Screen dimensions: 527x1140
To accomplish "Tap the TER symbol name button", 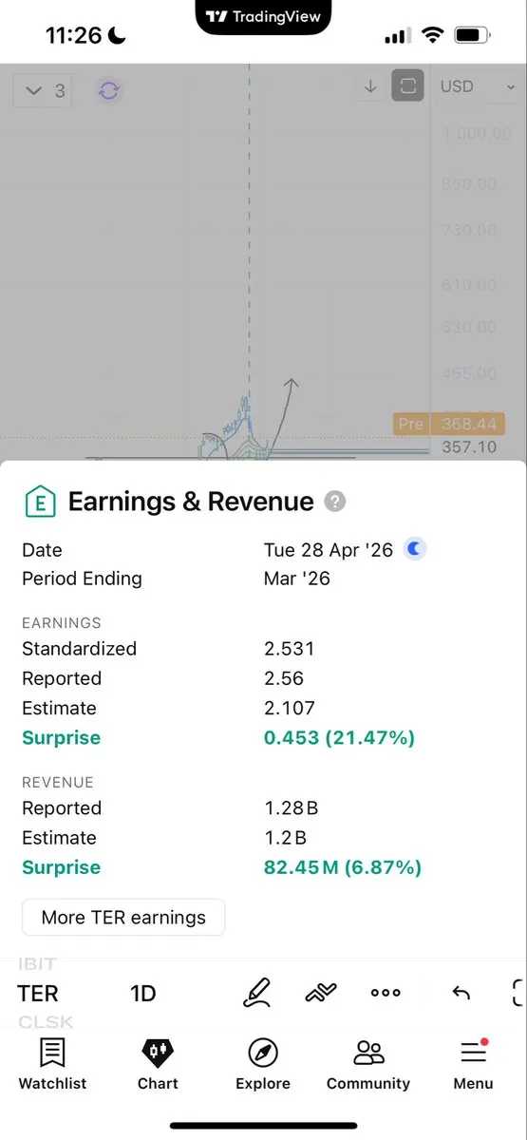I will [x=38, y=994].
